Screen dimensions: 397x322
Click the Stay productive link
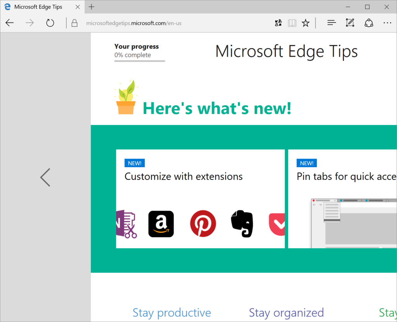pyautogui.click(x=172, y=313)
